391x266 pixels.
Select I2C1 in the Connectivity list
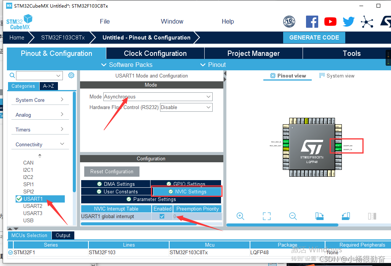28,170
